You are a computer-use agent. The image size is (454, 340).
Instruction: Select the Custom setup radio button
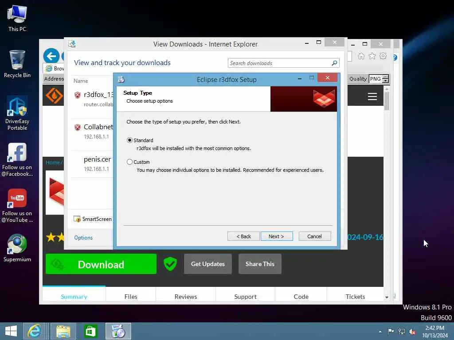point(130,162)
